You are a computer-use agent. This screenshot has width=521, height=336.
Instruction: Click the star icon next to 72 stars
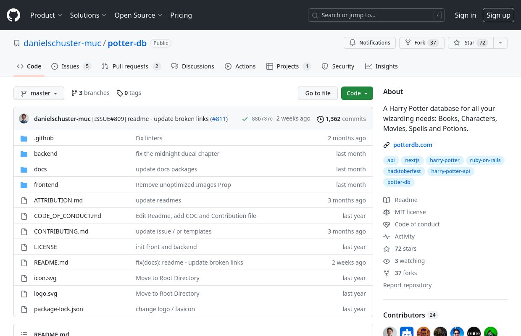click(387, 249)
